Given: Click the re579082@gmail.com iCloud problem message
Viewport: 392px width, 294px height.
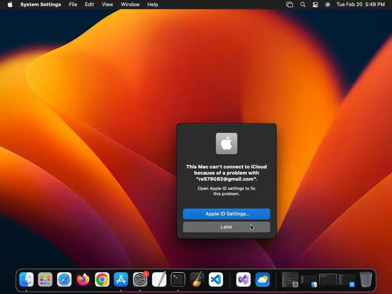Looking at the screenshot, I should tap(227, 173).
